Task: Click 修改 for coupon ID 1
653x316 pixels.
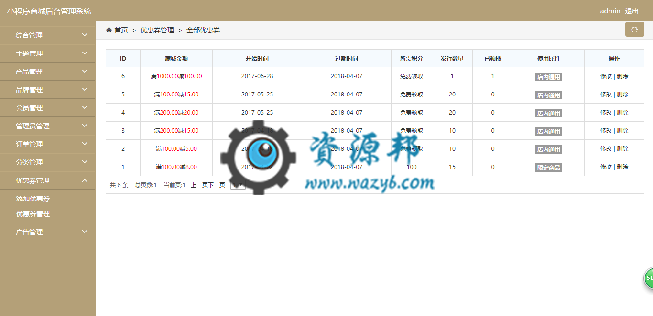Action: tap(606, 167)
